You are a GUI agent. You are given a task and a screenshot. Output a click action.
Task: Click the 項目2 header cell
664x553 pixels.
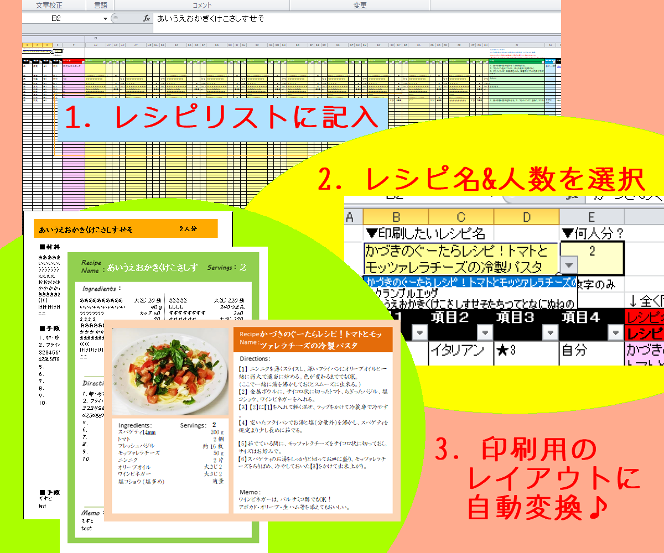coord(461,324)
